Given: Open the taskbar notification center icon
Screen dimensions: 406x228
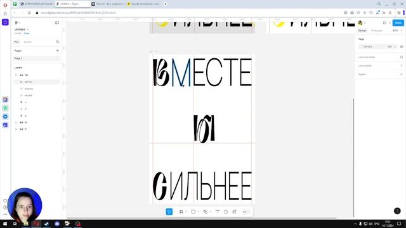Looking at the screenshot, I should pos(399,224).
